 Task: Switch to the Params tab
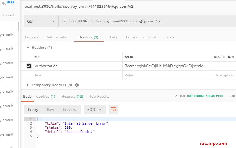pos(31,37)
